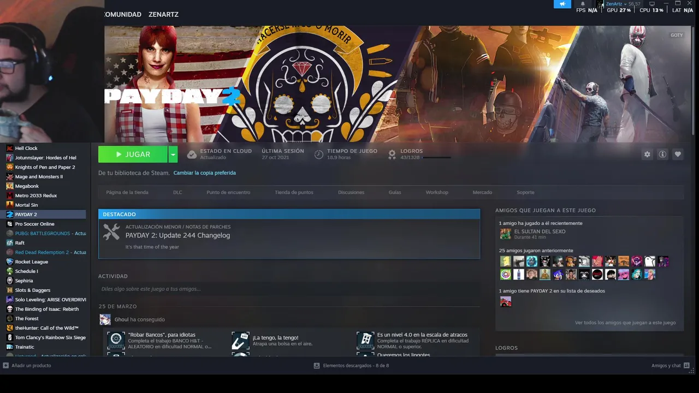Click the 'Robar Bancos' achievement icon
The height and width of the screenshot is (393, 699).
click(116, 341)
